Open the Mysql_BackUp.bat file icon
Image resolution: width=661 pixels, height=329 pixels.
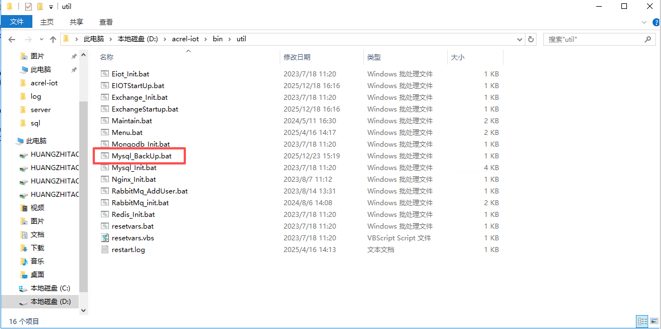tap(105, 156)
